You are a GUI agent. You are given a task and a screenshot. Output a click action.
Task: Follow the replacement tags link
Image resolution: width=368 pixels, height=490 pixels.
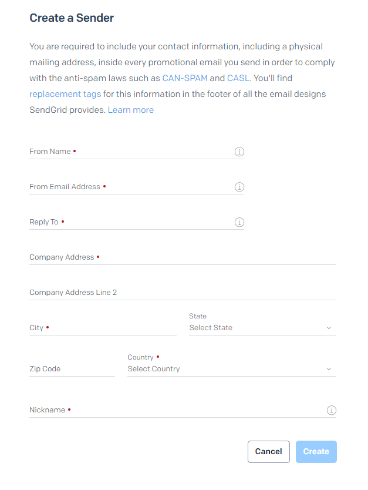(x=65, y=94)
